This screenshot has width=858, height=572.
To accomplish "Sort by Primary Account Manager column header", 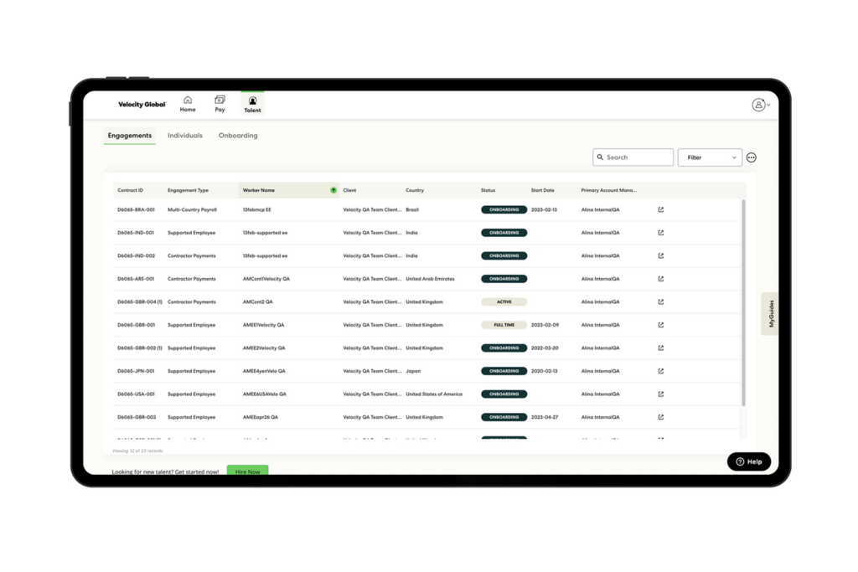I will (609, 190).
